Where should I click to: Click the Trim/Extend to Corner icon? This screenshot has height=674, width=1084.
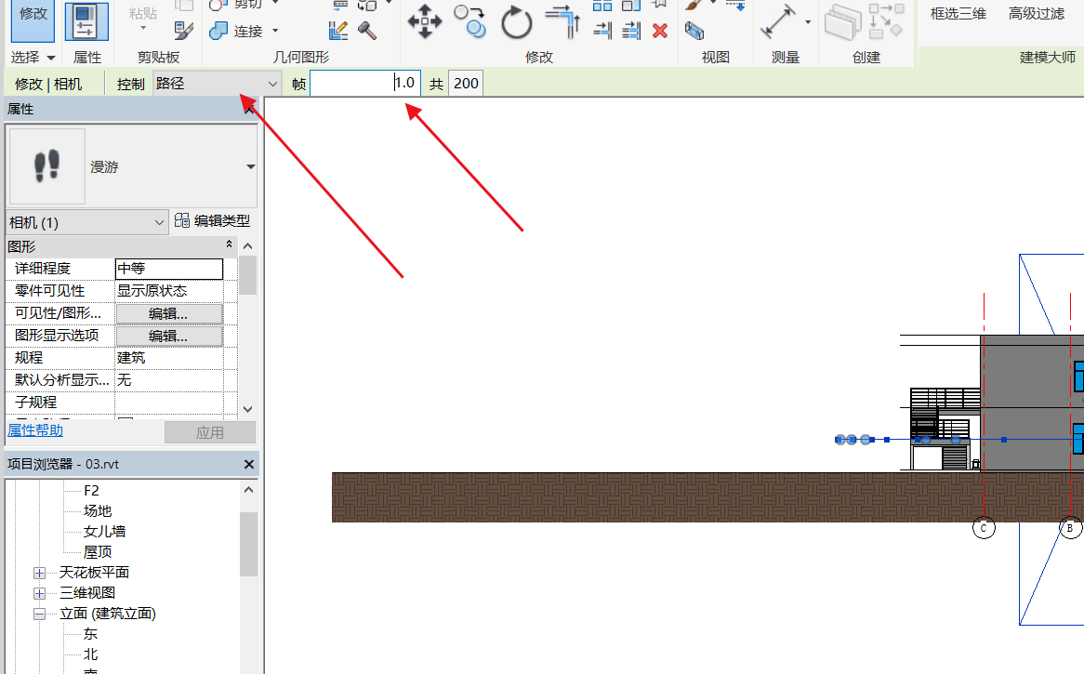562,21
